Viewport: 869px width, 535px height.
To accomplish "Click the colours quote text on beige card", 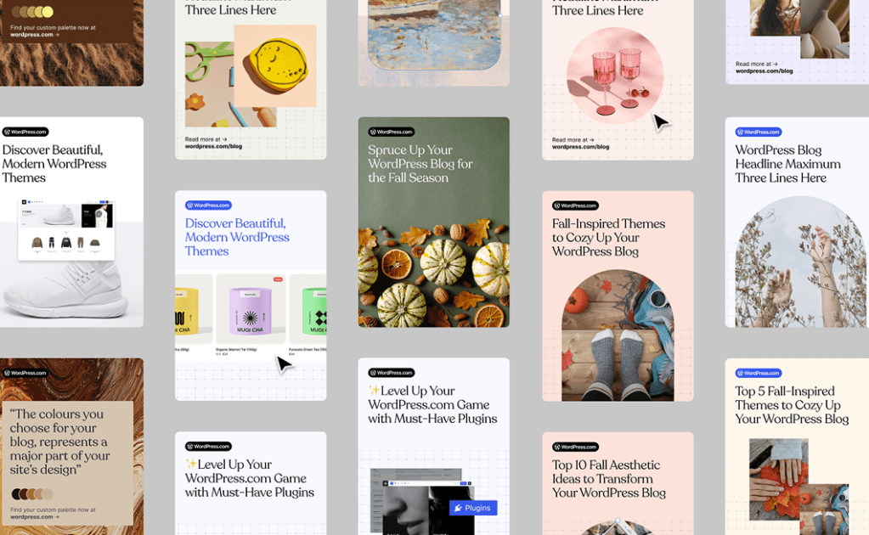I will coord(59,442).
